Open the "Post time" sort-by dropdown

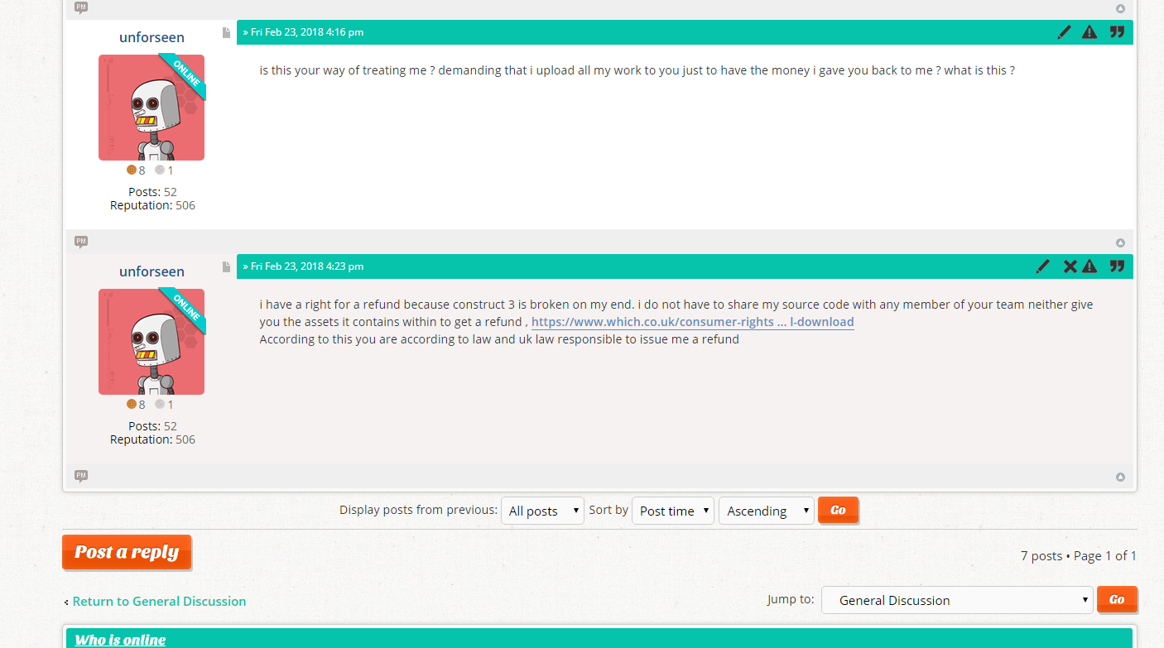(x=673, y=511)
